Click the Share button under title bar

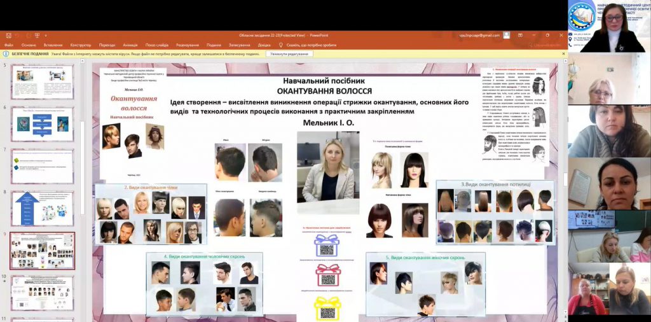click(545, 45)
